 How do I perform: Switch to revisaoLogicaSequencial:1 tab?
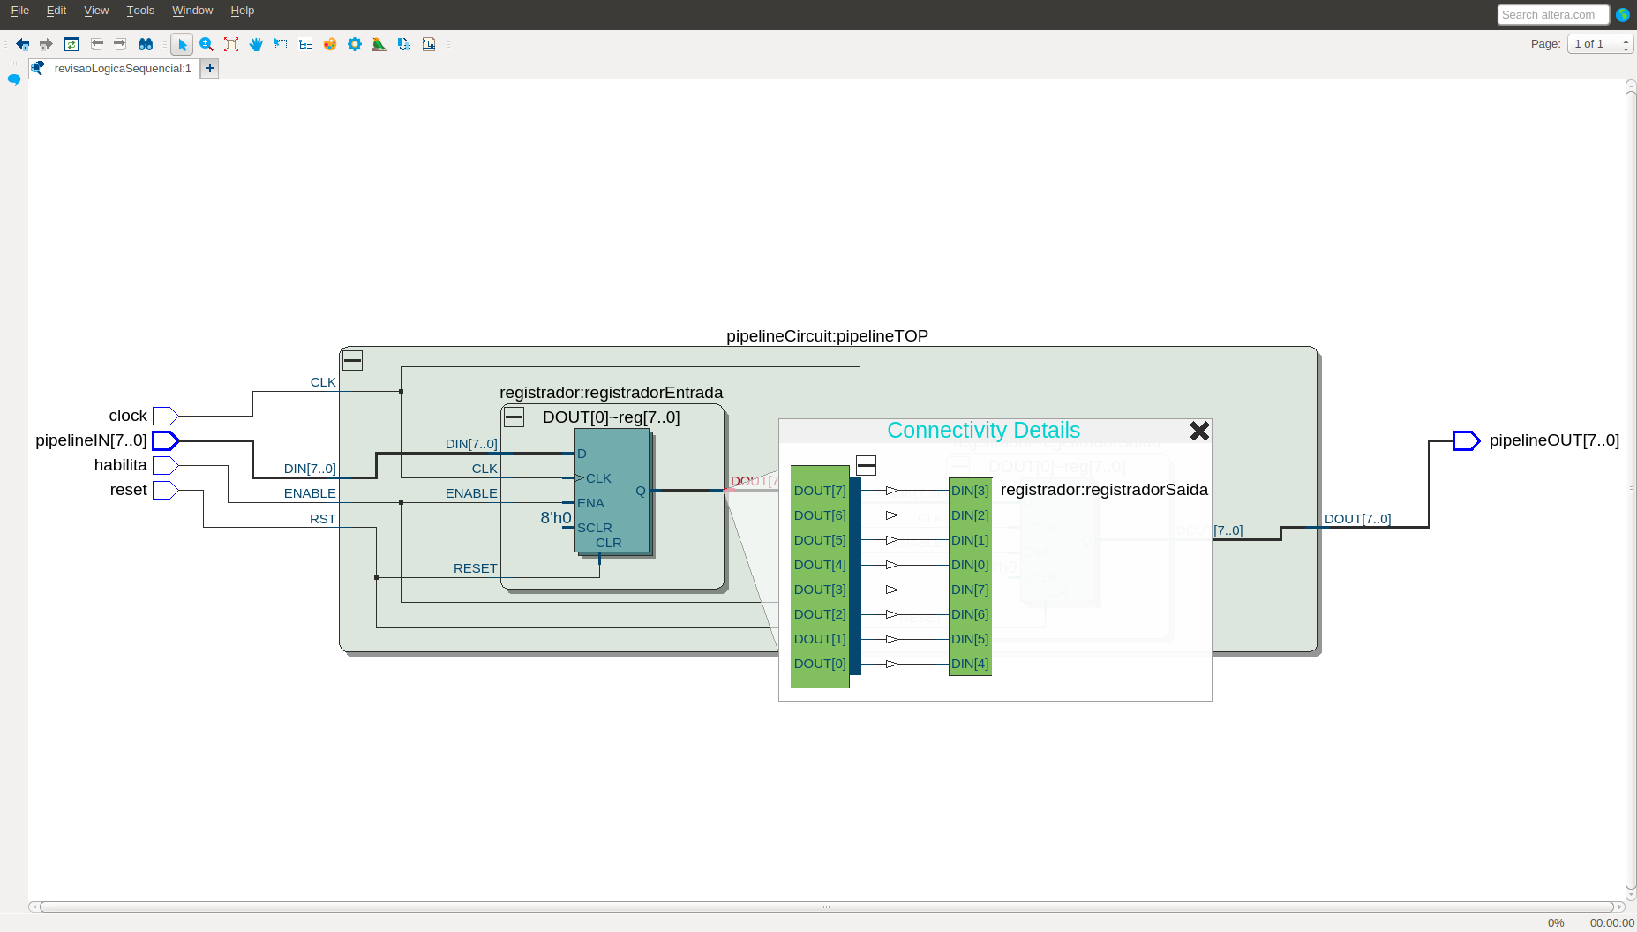coord(114,69)
